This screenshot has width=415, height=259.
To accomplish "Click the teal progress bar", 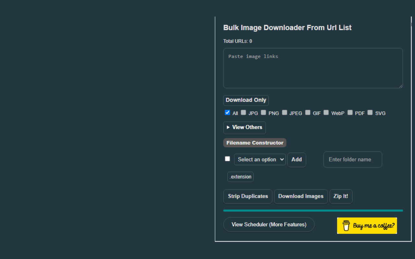I will click(x=313, y=210).
